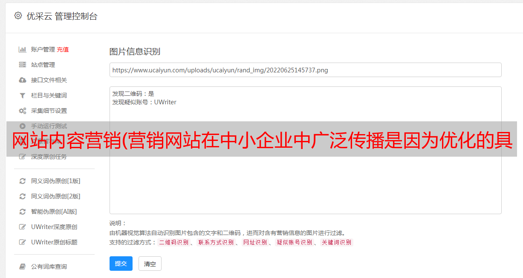The height and width of the screenshot is (278, 523).
Task: Click the bar chart icon for 账户管理
Action: (x=23, y=49)
